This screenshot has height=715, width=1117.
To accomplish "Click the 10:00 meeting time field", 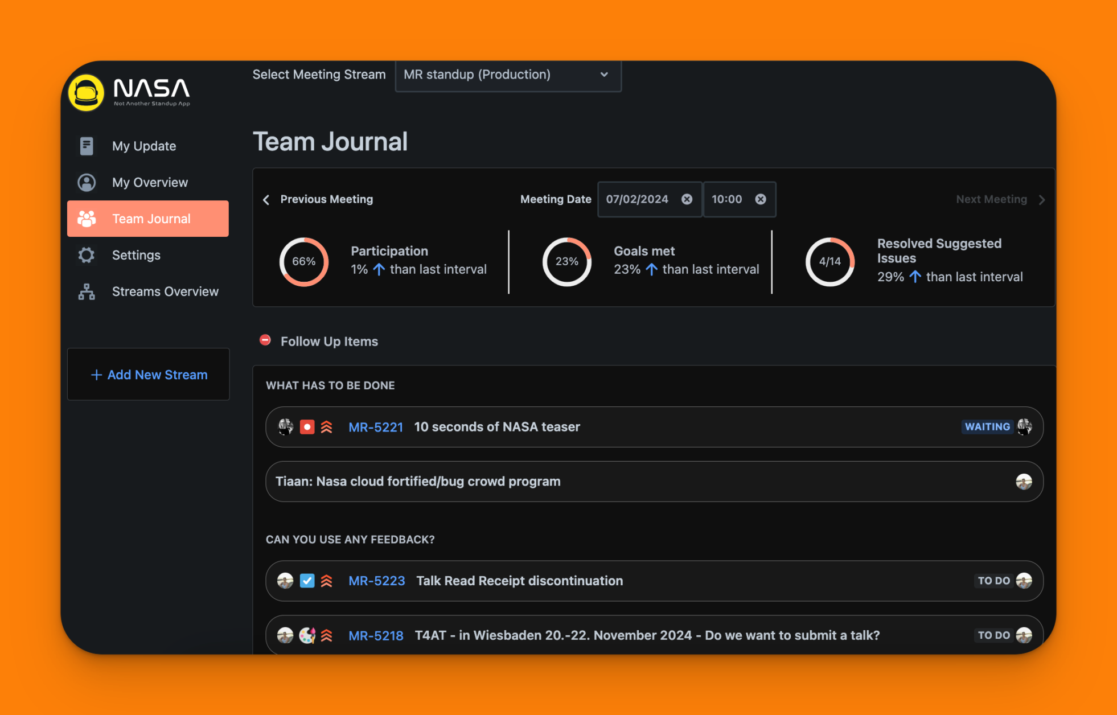I will pos(740,199).
